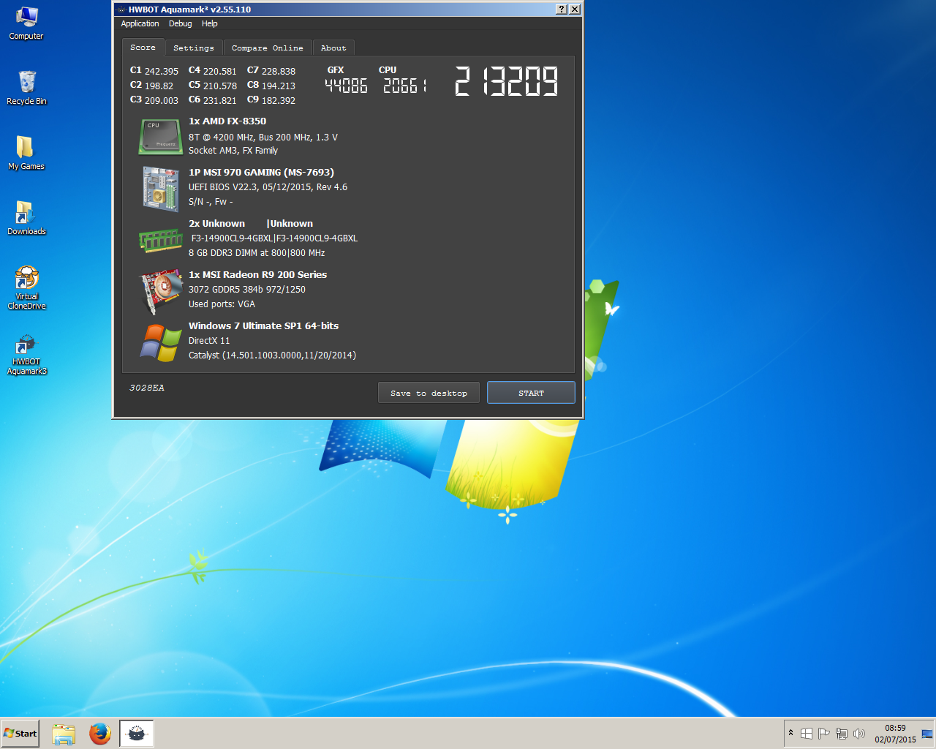Open the network tray icon
This screenshot has width=936, height=749.
[x=841, y=733]
